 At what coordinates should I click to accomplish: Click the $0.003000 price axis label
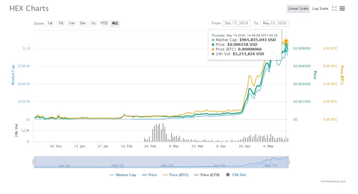(302, 84)
